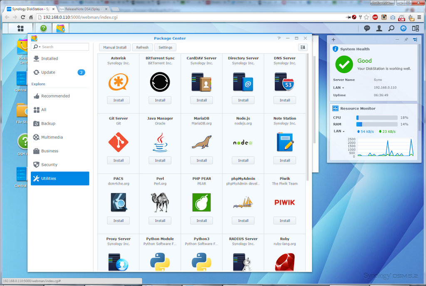The width and height of the screenshot is (426, 286).
Task: Add a widget with the plus button
Action: tap(333, 39)
